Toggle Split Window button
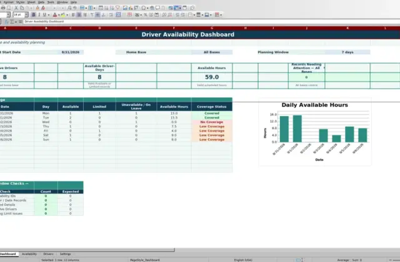This screenshot has width=400, height=262. (185, 8)
